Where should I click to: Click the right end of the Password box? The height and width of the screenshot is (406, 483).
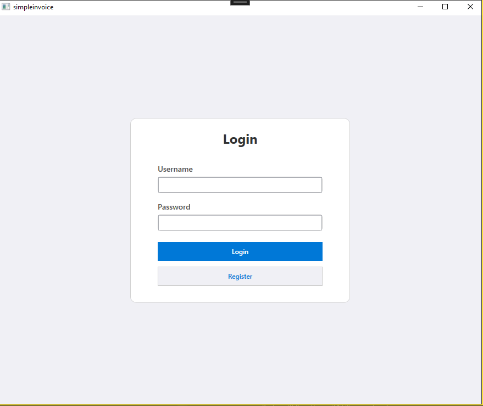[x=319, y=222]
